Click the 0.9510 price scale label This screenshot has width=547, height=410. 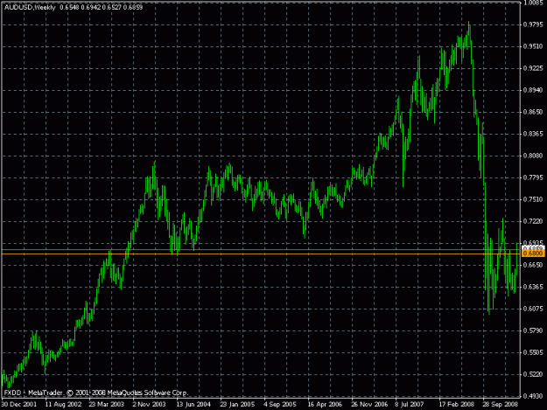point(533,46)
